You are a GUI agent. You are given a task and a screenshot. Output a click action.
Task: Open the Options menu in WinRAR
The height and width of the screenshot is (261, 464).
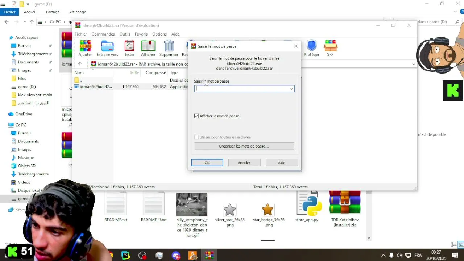pos(159,34)
